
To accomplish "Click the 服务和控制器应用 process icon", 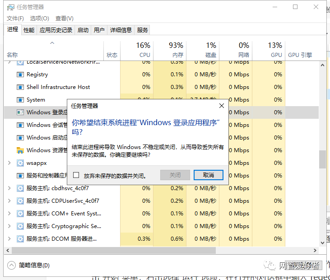I will click(20, 176).
